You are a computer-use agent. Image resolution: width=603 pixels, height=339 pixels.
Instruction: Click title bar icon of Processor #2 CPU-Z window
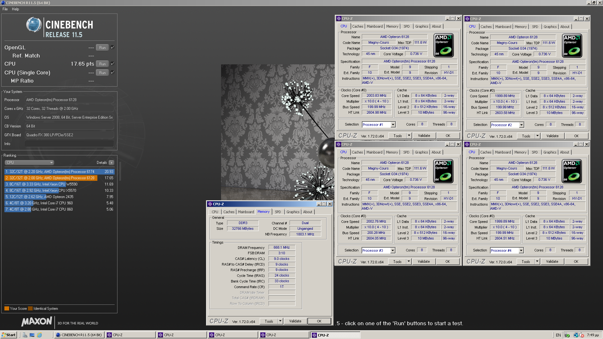(467, 19)
